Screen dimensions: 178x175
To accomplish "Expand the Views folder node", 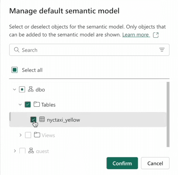I will pos(20,135).
